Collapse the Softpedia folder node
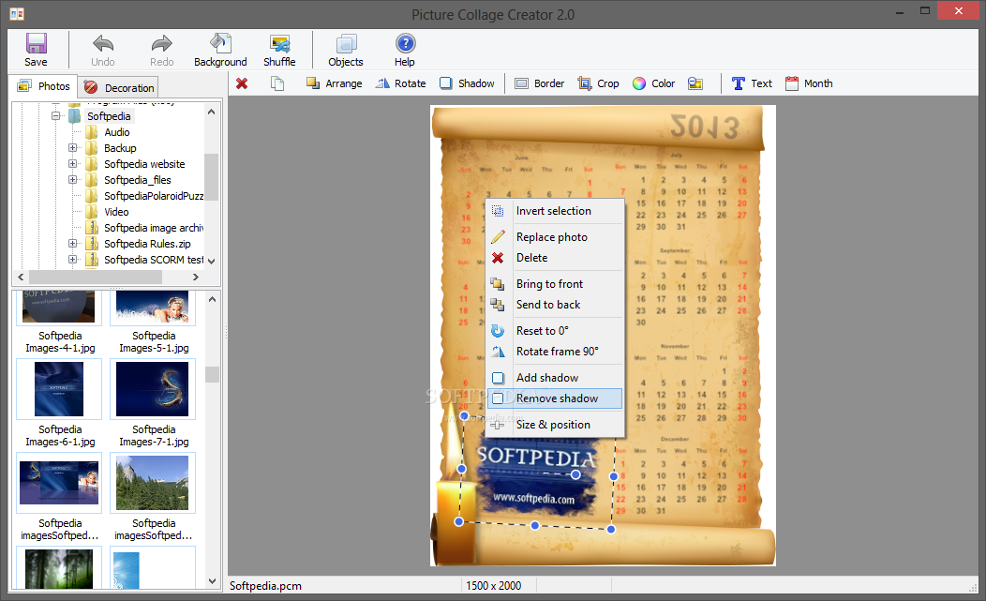The width and height of the screenshot is (986, 601). coord(56,116)
